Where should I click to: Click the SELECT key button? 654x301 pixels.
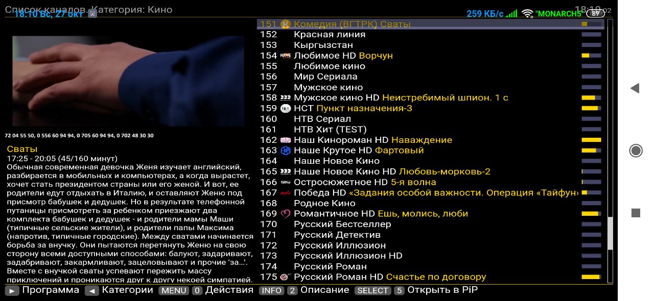tap(372, 291)
